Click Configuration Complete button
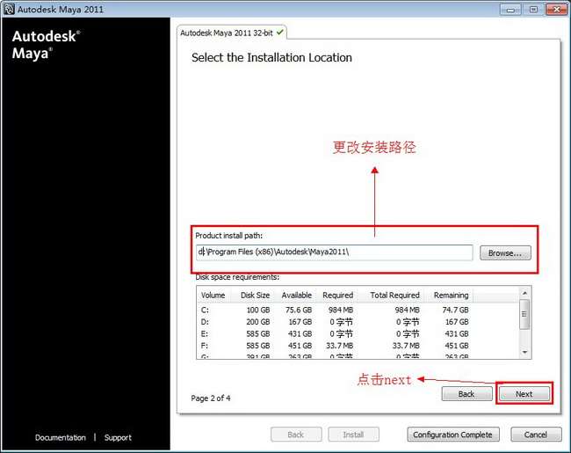 (x=452, y=435)
